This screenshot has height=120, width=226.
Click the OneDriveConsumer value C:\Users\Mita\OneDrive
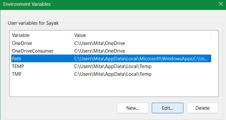99,51
